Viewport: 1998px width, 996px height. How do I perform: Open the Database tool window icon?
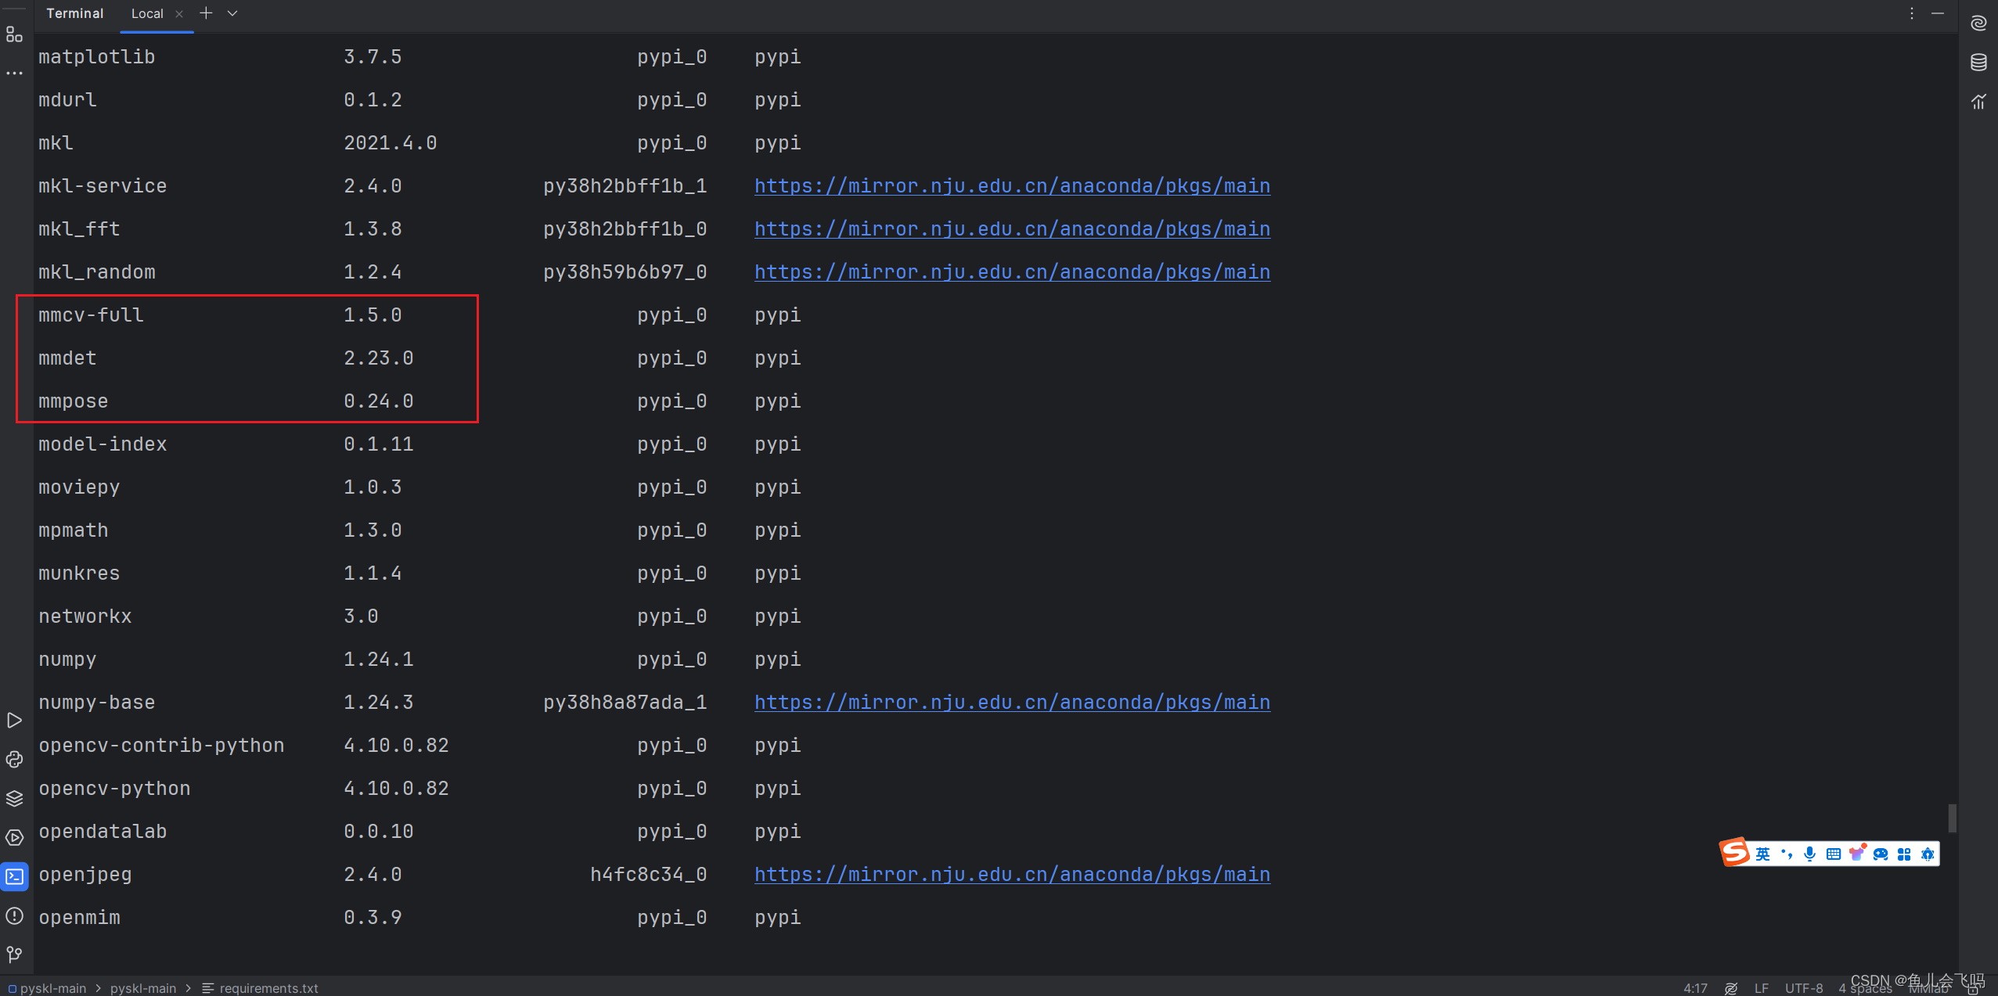[1980, 62]
